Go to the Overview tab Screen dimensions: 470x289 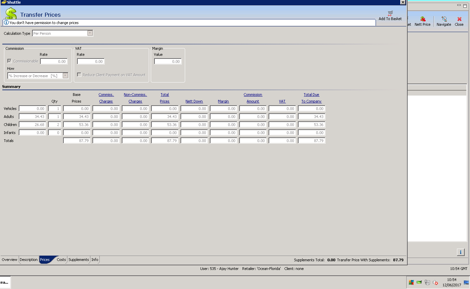9,260
